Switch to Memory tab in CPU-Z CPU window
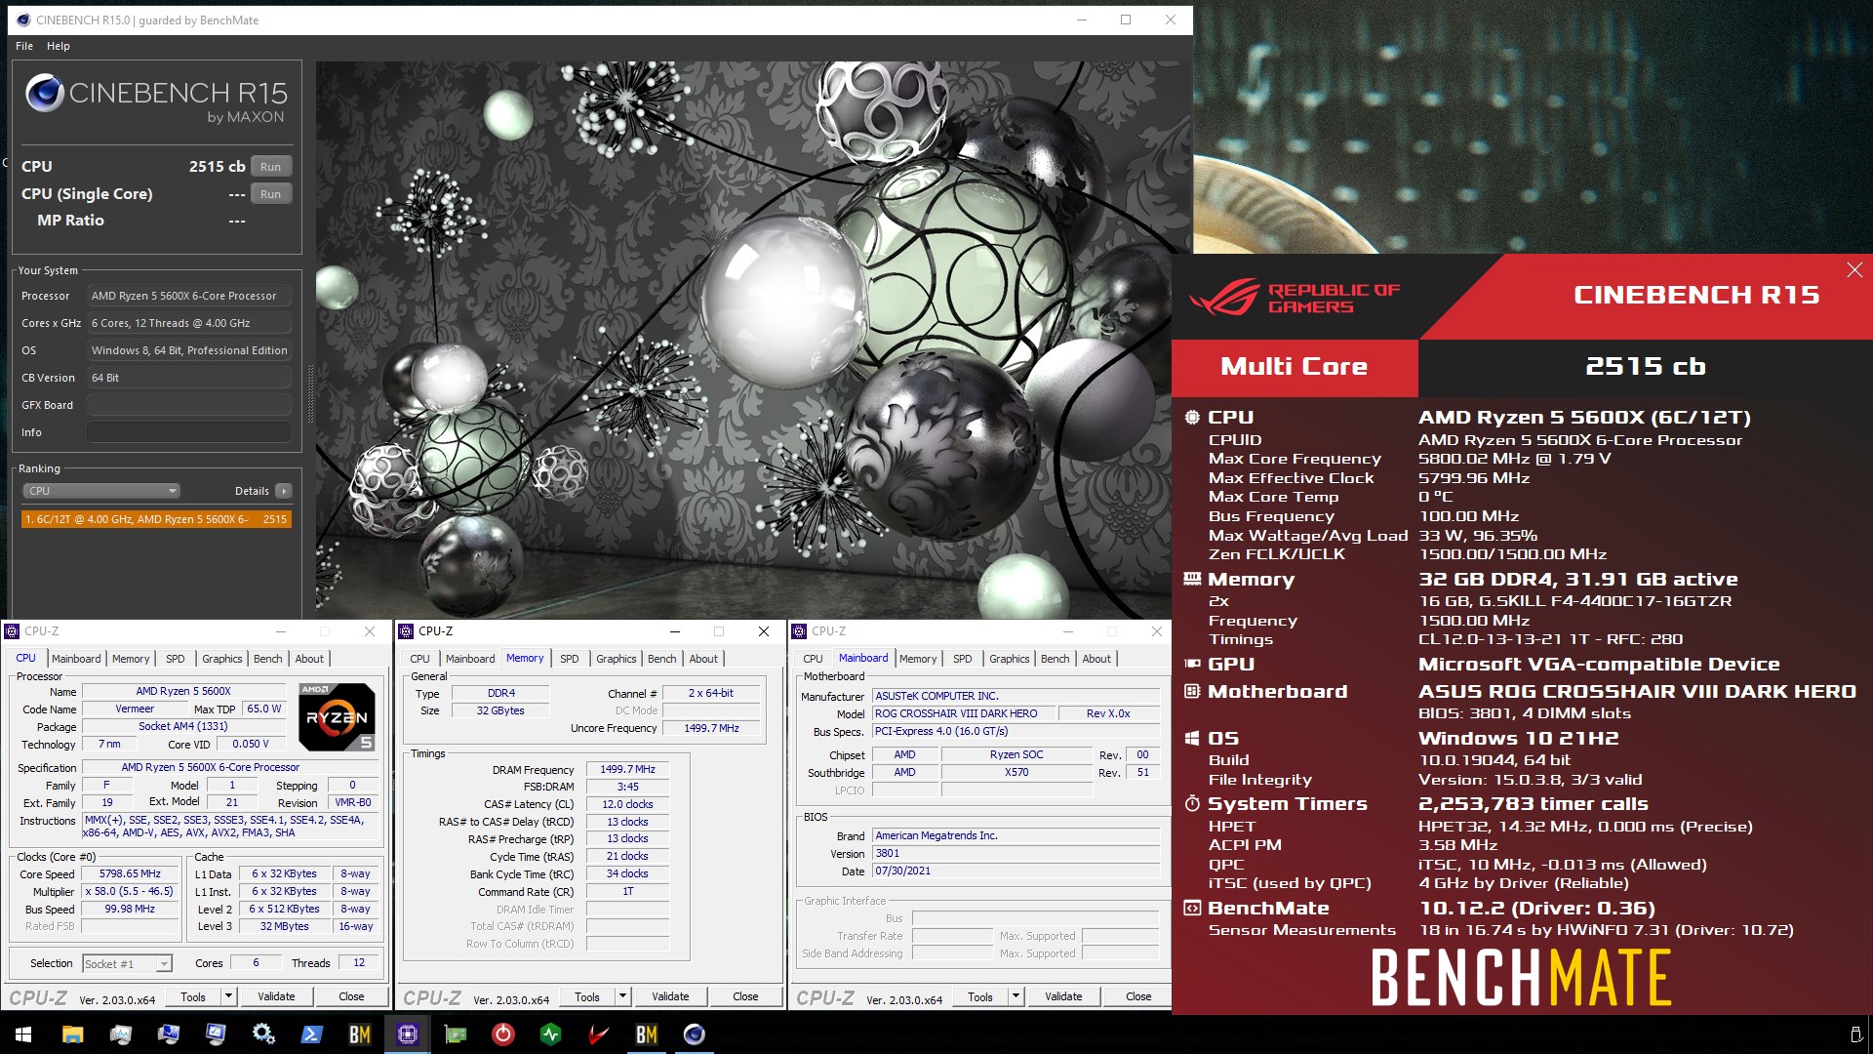The image size is (1873, 1054). coord(131,659)
